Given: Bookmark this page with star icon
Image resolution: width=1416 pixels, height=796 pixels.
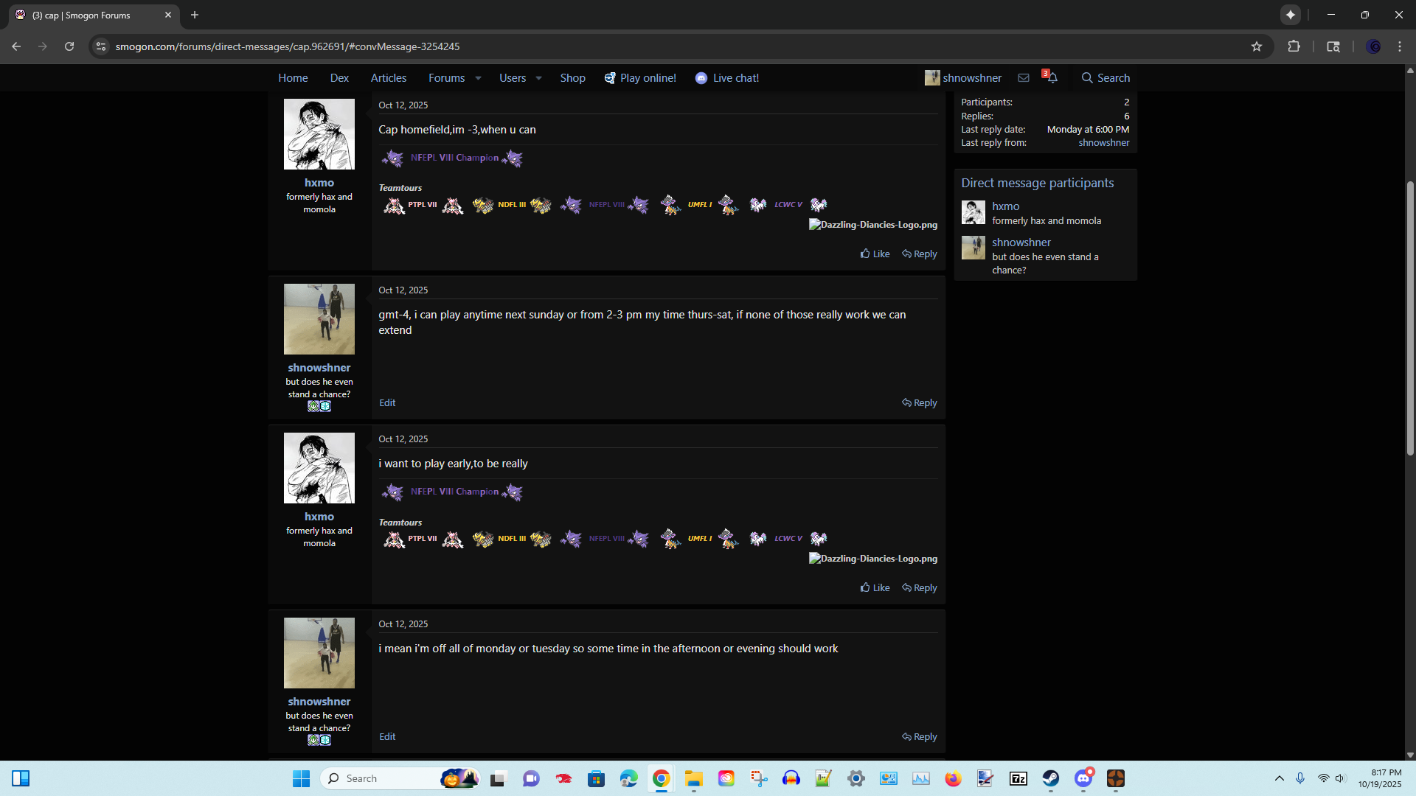Looking at the screenshot, I should [x=1257, y=46].
